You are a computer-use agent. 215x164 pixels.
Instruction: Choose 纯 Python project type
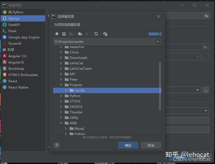23,12
